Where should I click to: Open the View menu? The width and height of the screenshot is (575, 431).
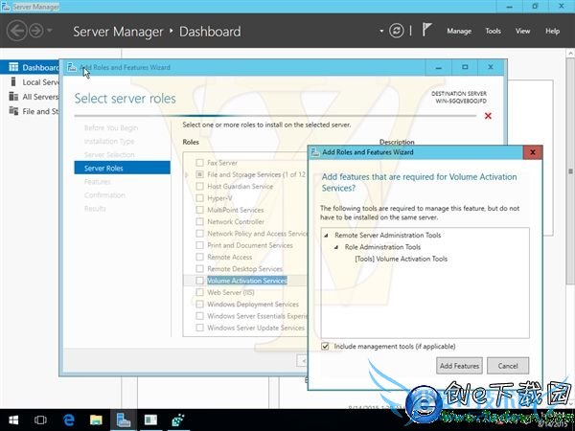[522, 32]
